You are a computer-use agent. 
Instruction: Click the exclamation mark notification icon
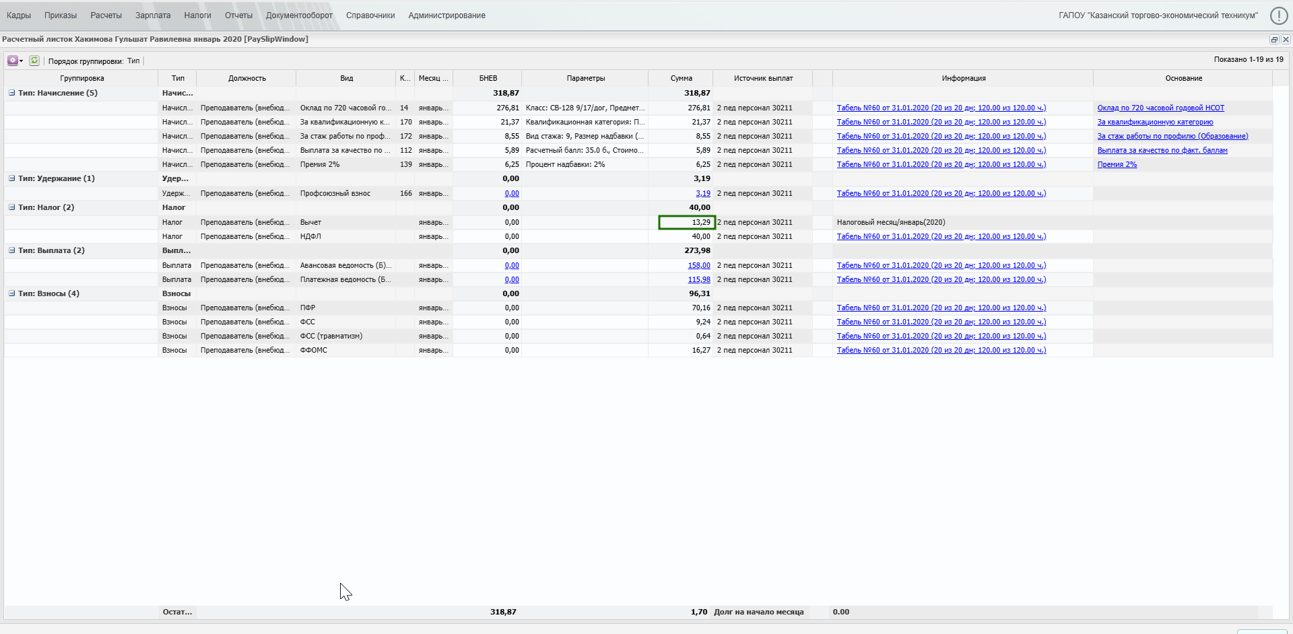coord(1279,15)
